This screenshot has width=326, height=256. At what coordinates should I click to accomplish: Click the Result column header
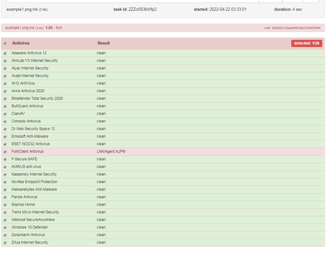(x=104, y=43)
